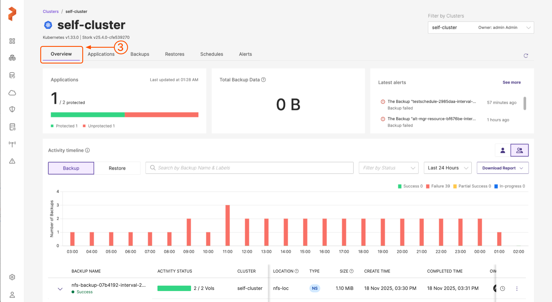Open the clusters icon in sidebar
Image resolution: width=552 pixels, height=302 pixels.
(12, 58)
